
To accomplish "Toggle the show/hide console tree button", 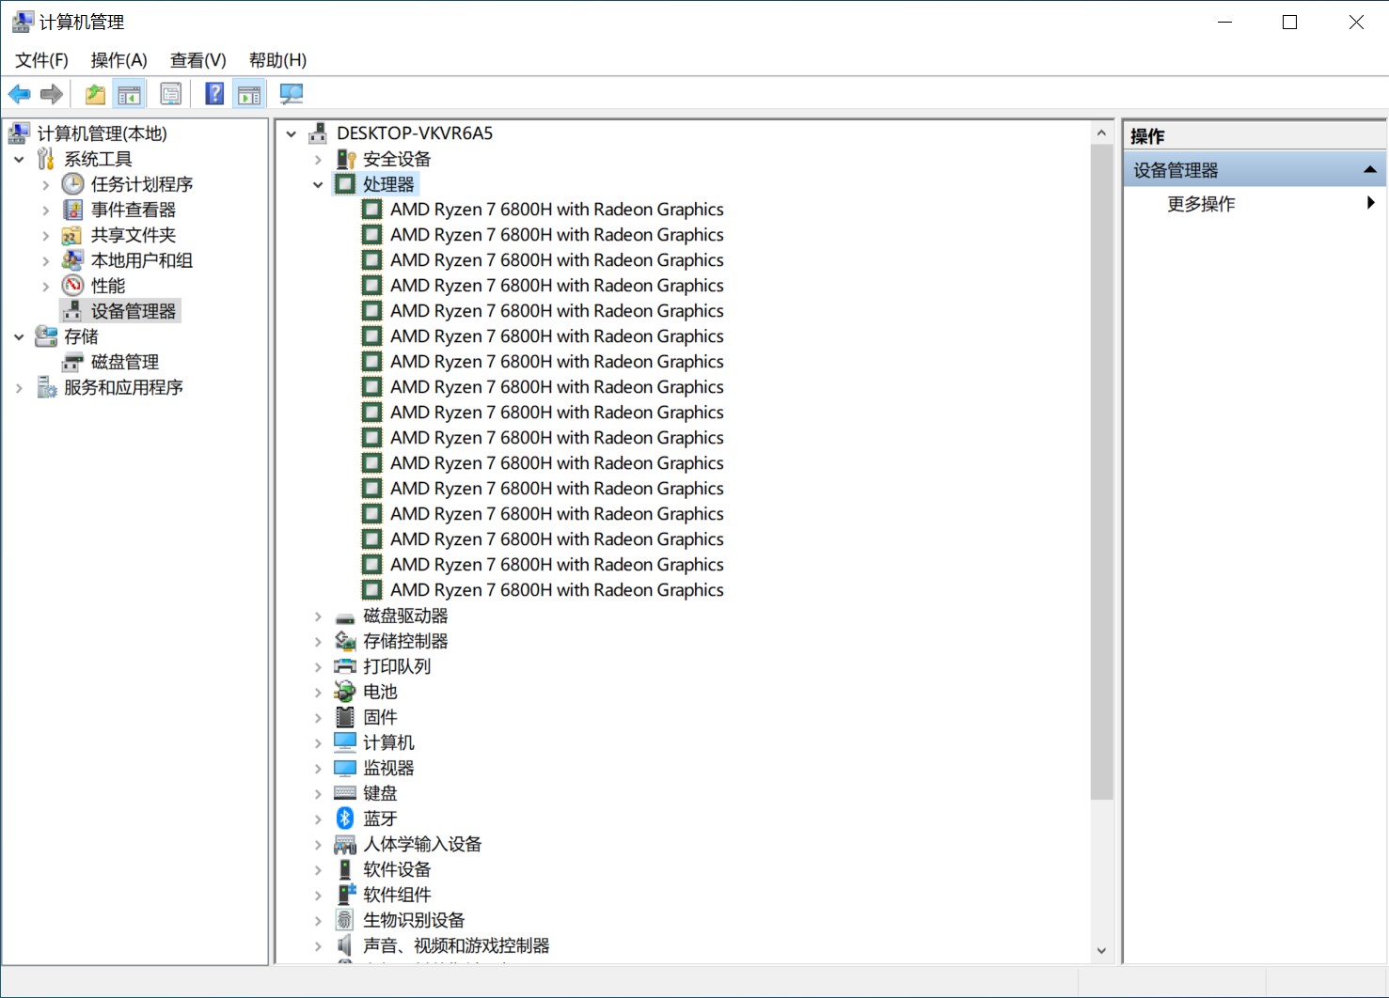I will click(130, 94).
